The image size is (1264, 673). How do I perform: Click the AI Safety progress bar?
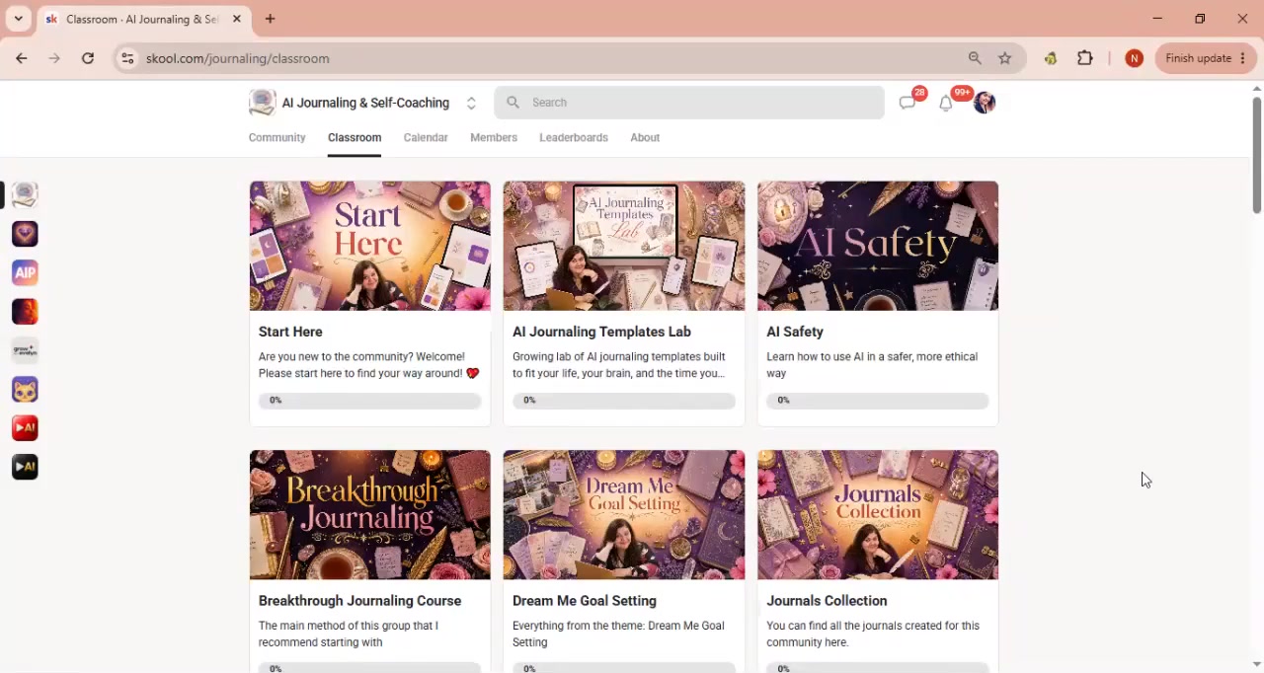coord(878,401)
